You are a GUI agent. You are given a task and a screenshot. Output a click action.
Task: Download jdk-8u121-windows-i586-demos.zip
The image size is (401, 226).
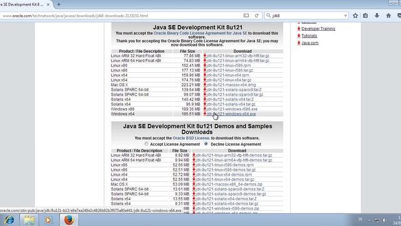coord(227,209)
